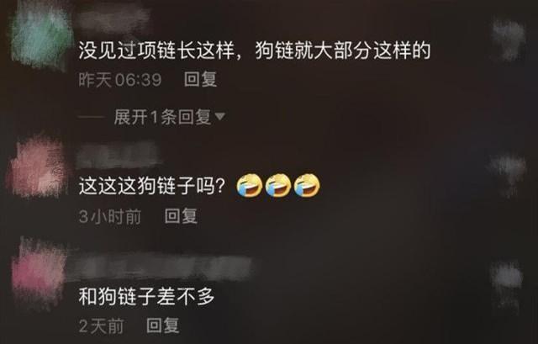Image resolution: width=538 pixels, height=344 pixels.
Task: Open the teal blurred avatar of first commenter
Action: [40, 35]
